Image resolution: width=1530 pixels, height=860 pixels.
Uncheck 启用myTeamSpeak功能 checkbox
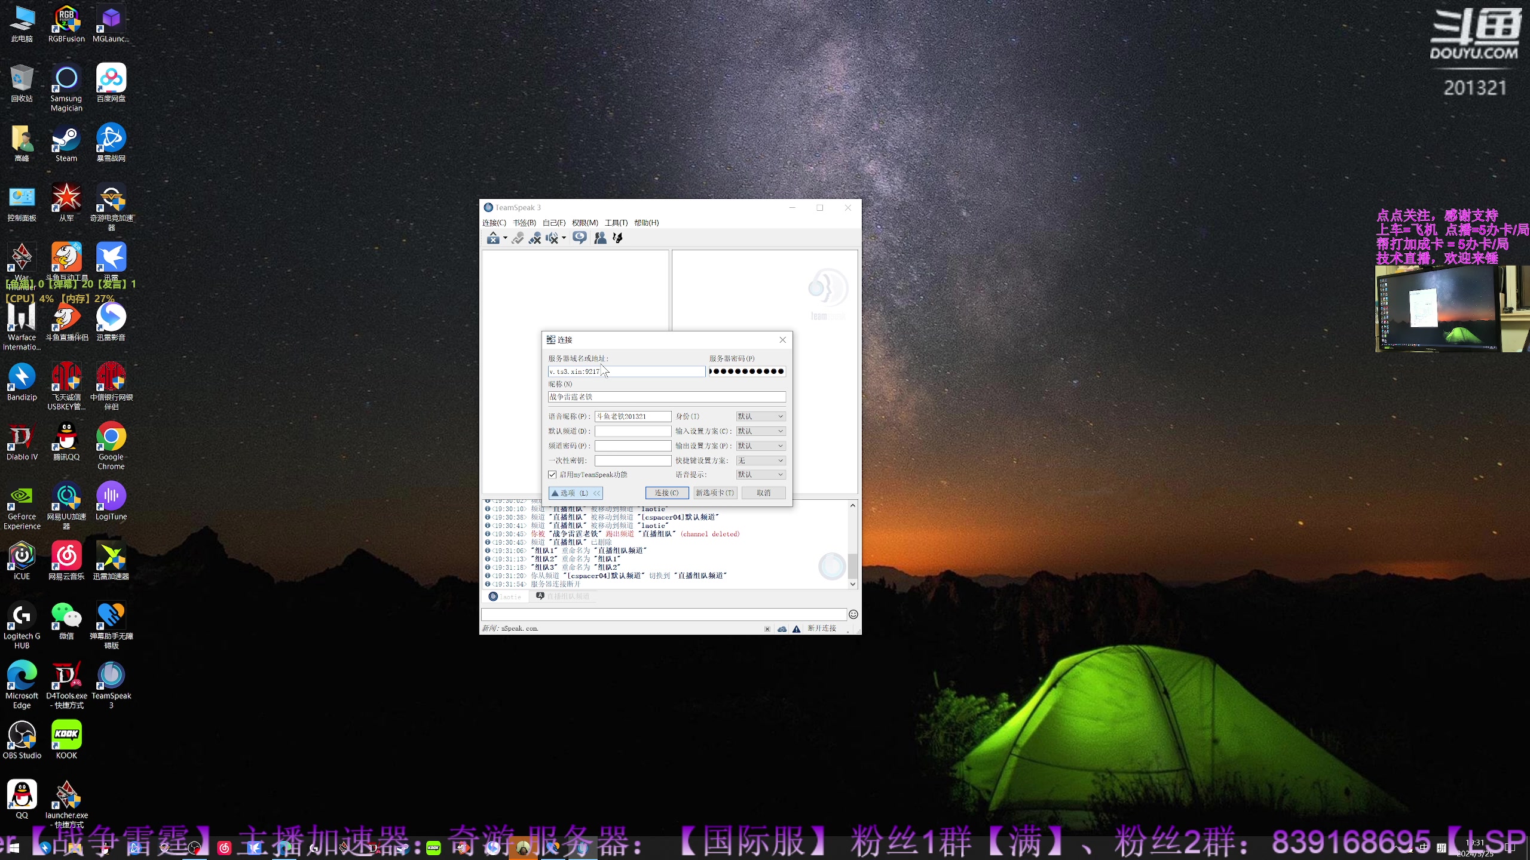(552, 475)
